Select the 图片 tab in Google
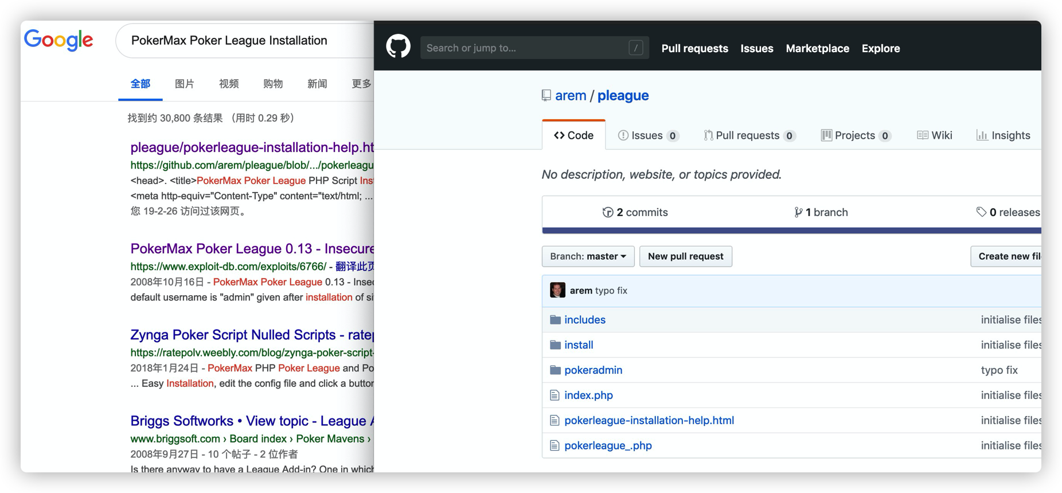 point(185,84)
